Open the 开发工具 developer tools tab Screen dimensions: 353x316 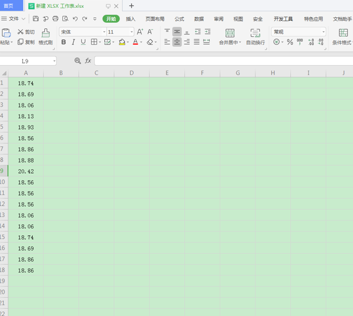(x=283, y=19)
